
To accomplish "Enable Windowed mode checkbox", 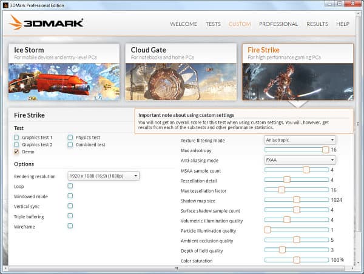I will point(70,196).
